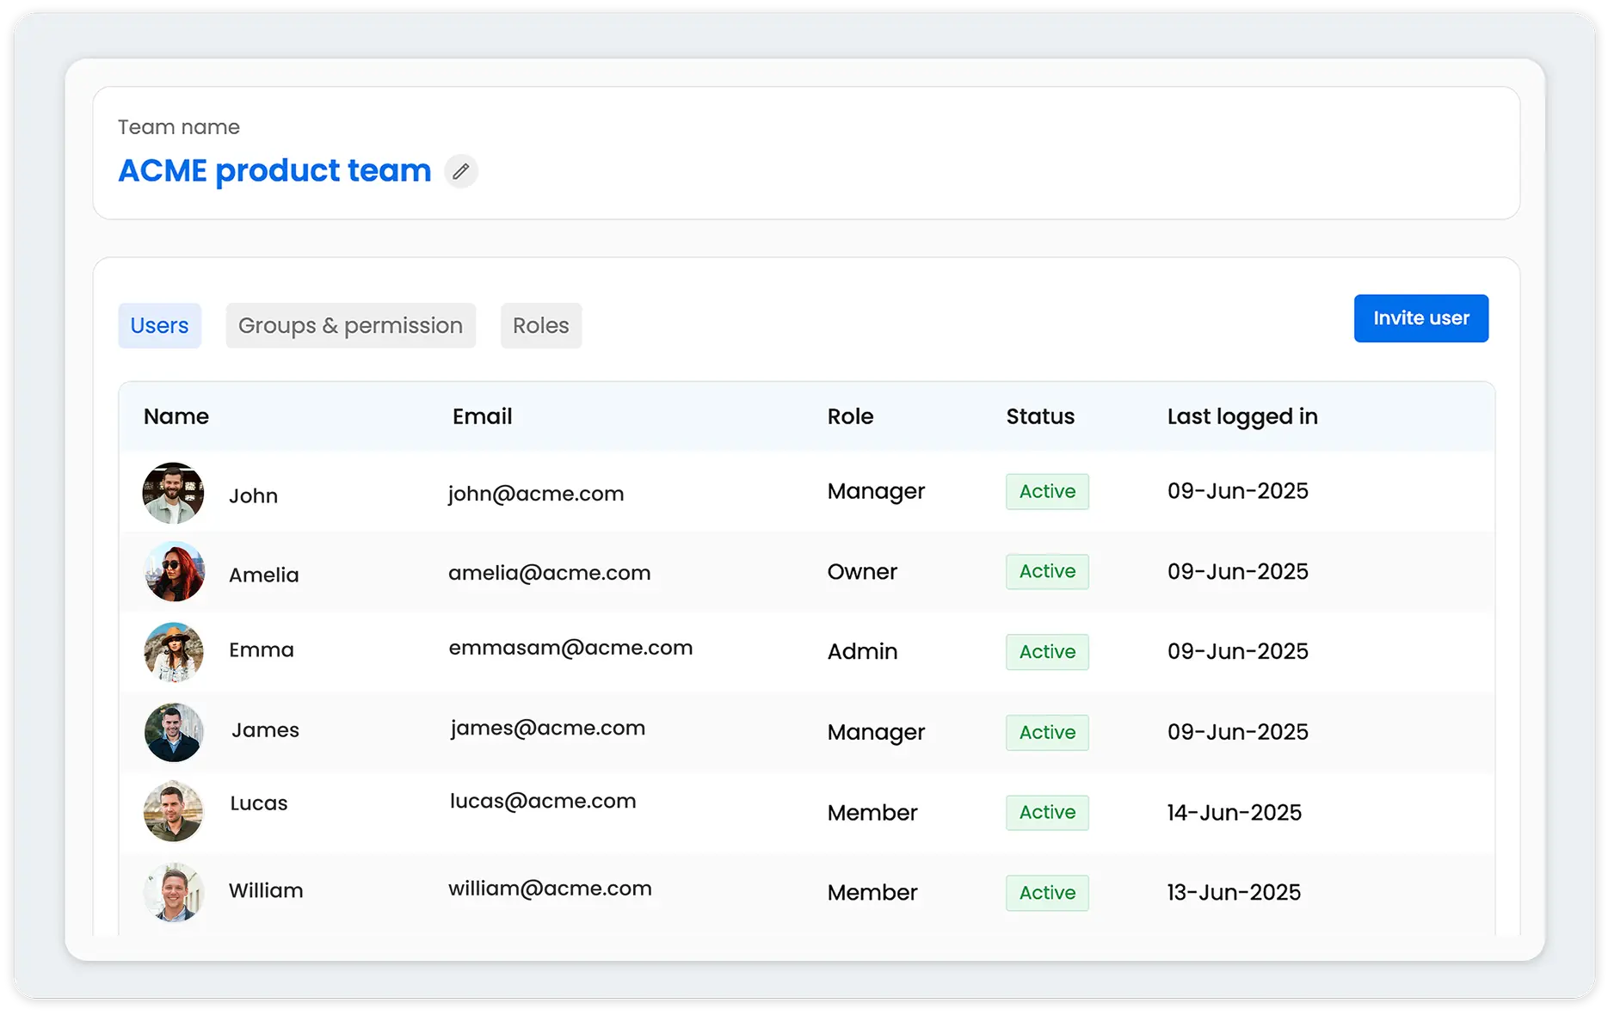Viewport: 1608px width, 1015px height.
Task: Select the name Lucas in the table
Action: (259, 803)
